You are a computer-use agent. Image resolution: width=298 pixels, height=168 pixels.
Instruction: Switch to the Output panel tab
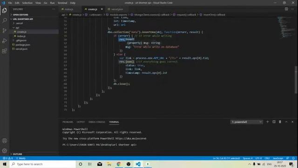(x=81, y=122)
